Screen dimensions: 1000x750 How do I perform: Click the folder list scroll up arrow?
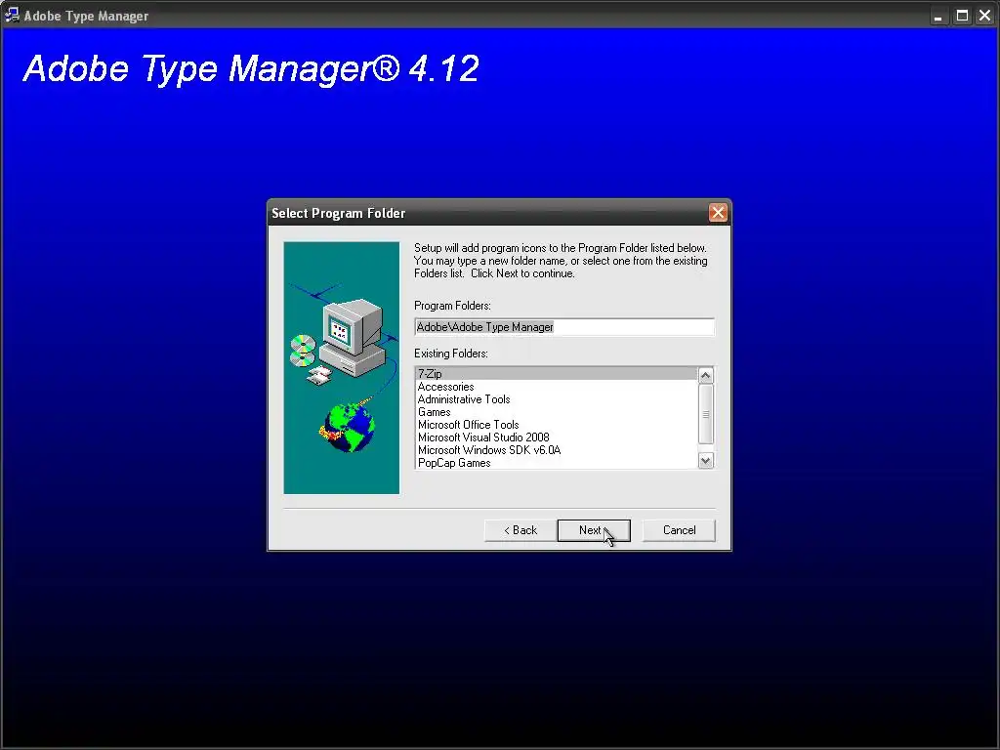click(x=705, y=375)
